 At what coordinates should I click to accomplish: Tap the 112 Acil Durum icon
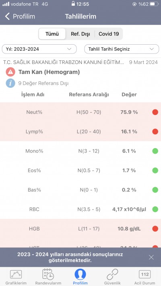coord(145,274)
